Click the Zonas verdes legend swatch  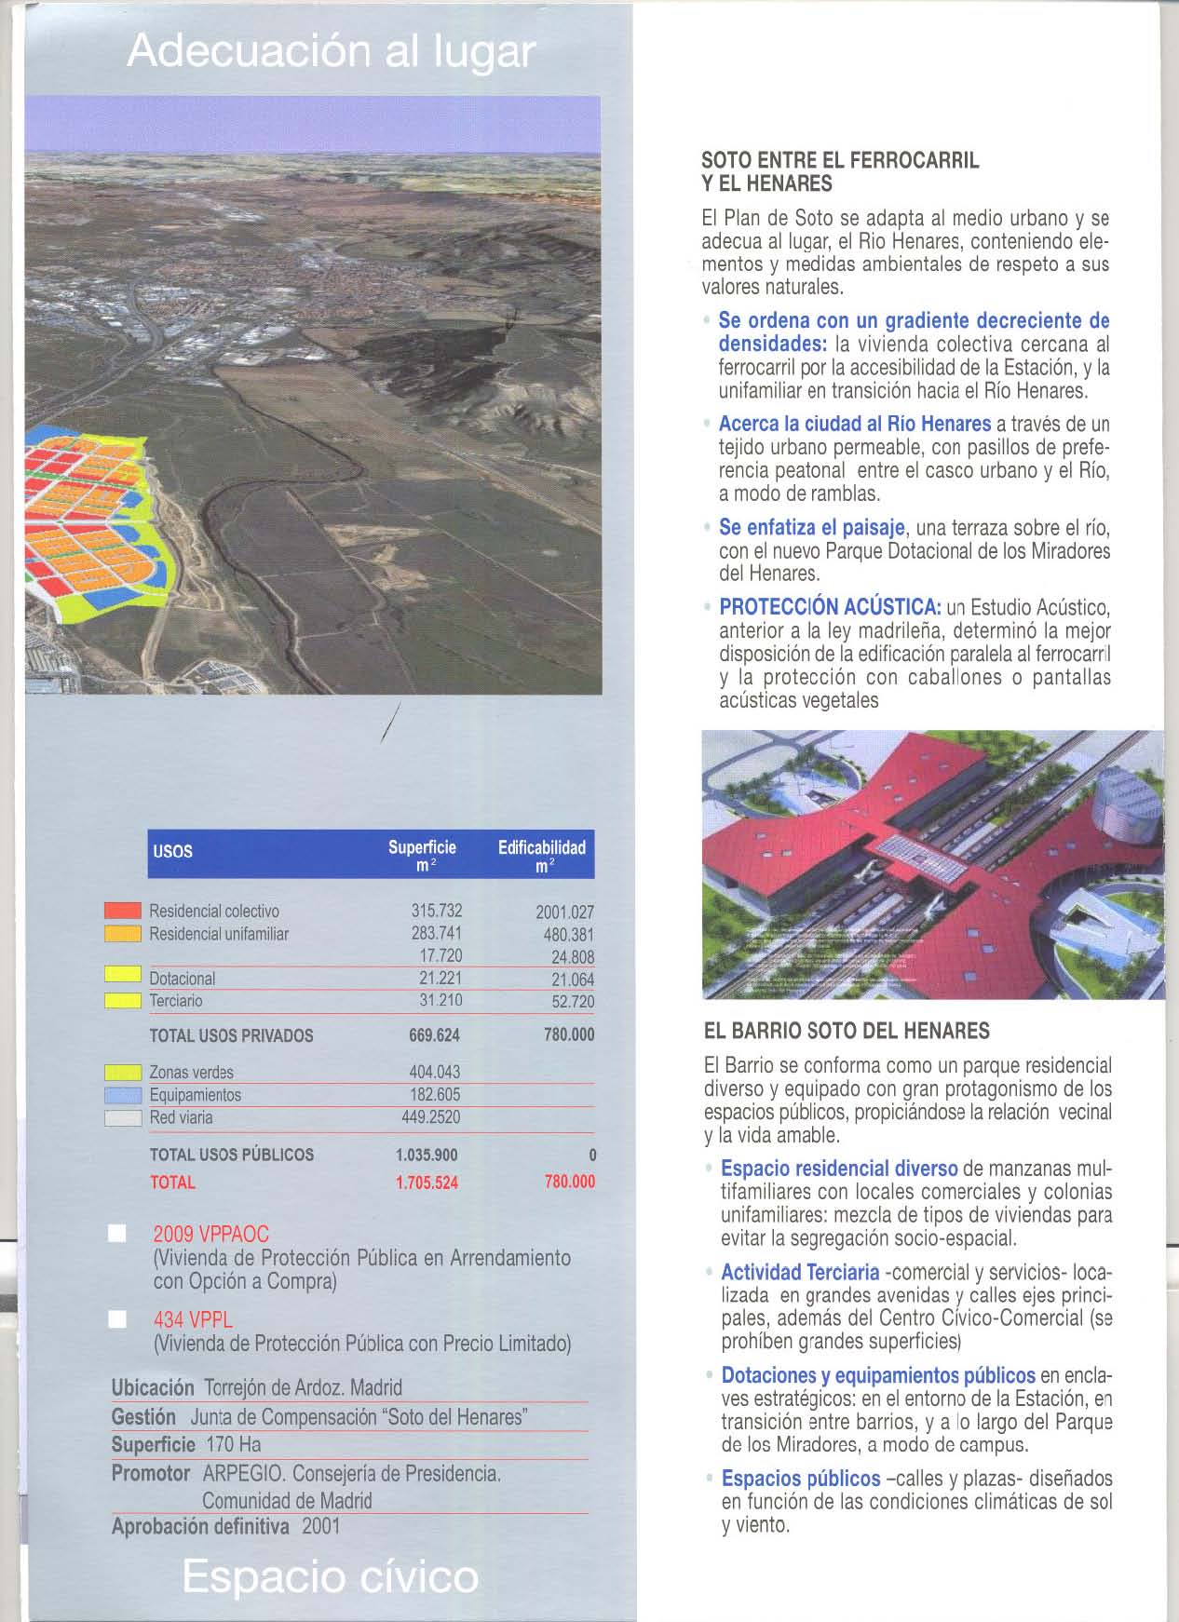122,1073
